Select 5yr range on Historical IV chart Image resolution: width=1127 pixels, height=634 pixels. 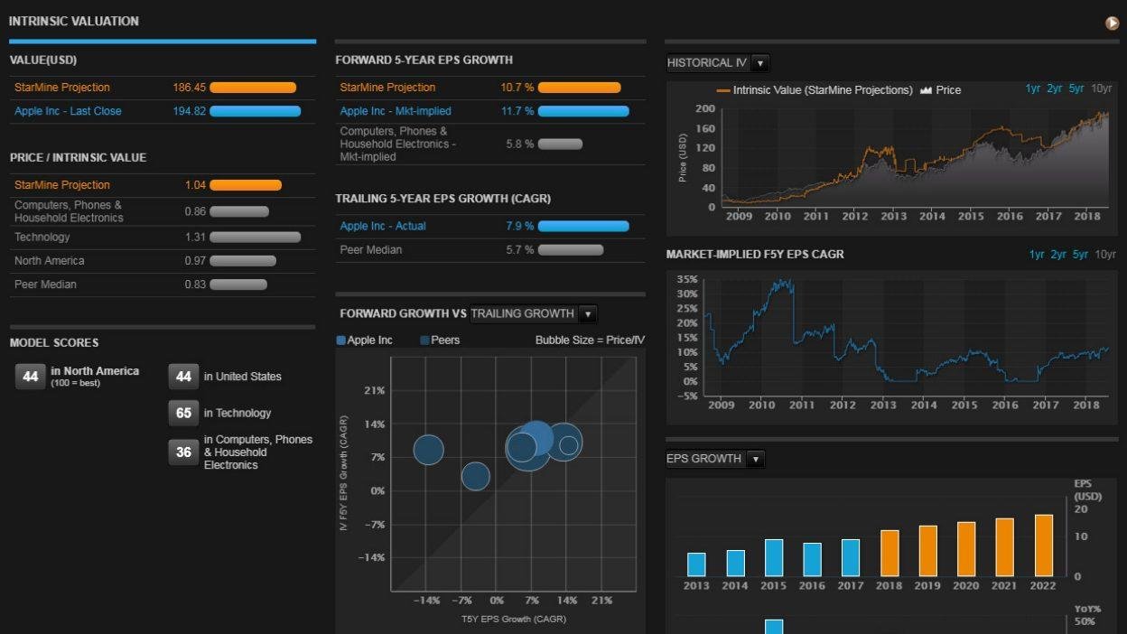click(1076, 89)
